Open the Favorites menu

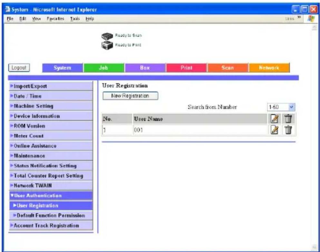[55, 19]
